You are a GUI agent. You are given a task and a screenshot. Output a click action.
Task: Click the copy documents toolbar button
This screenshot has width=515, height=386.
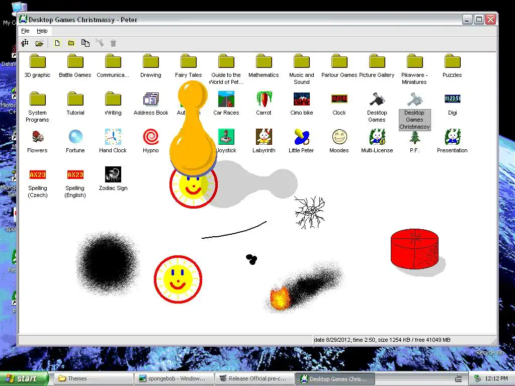click(85, 43)
